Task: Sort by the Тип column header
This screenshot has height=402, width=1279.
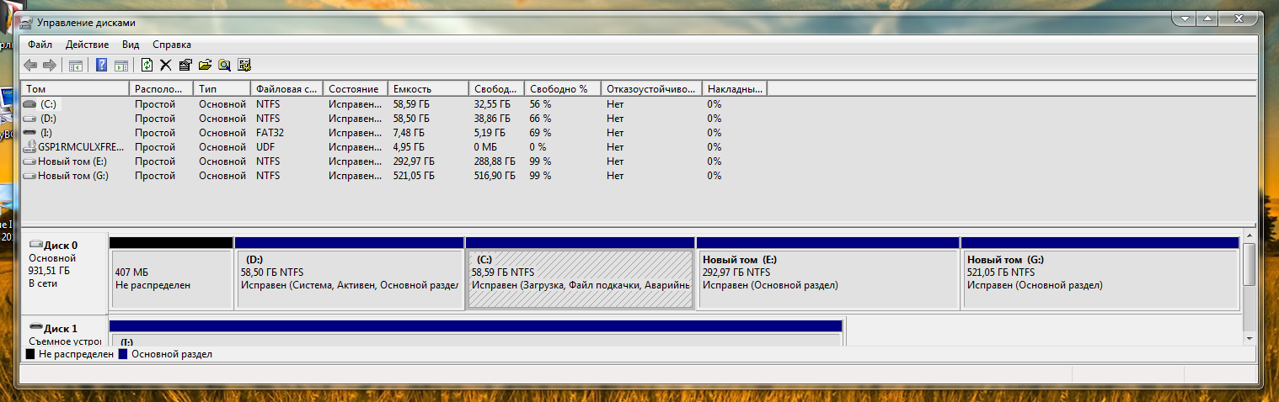Action: click(x=222, y=88)
